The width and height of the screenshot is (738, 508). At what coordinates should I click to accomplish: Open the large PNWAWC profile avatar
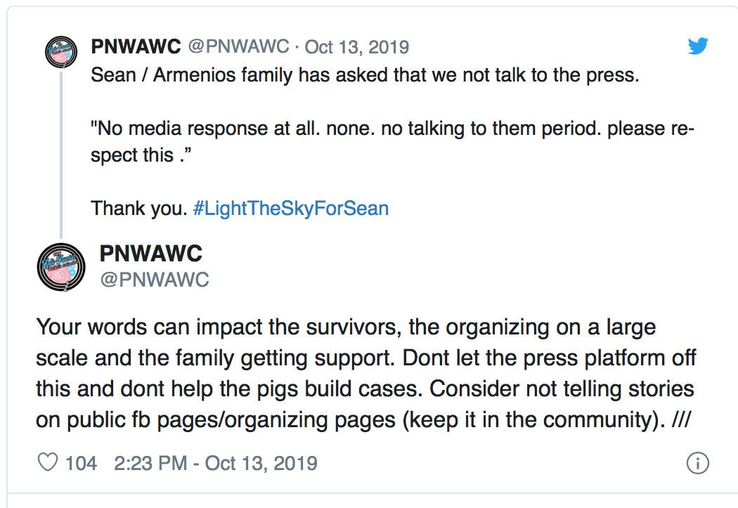[61, 267]
